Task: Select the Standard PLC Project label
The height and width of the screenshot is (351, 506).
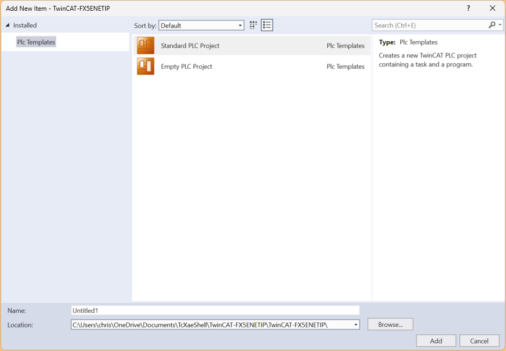Action: [190, 46]
